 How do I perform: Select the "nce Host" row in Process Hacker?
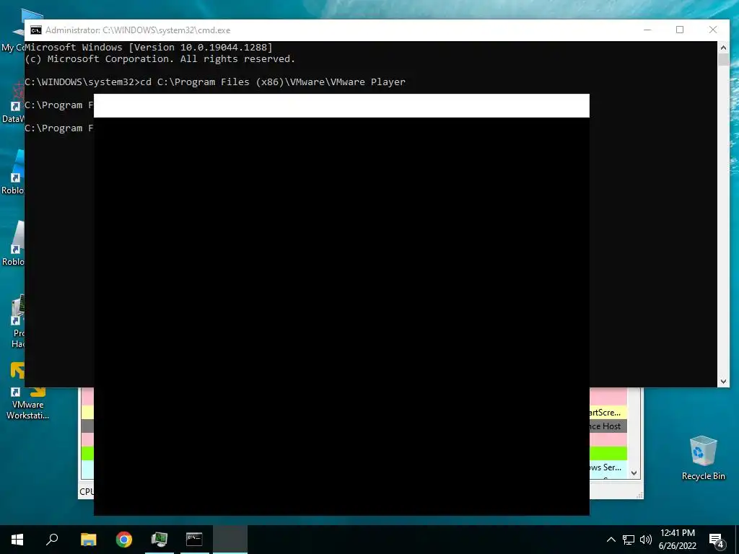[x=608, y=426]
